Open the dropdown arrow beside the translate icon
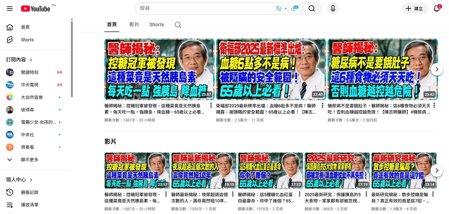The image size is (449, 214). [285, 8]
